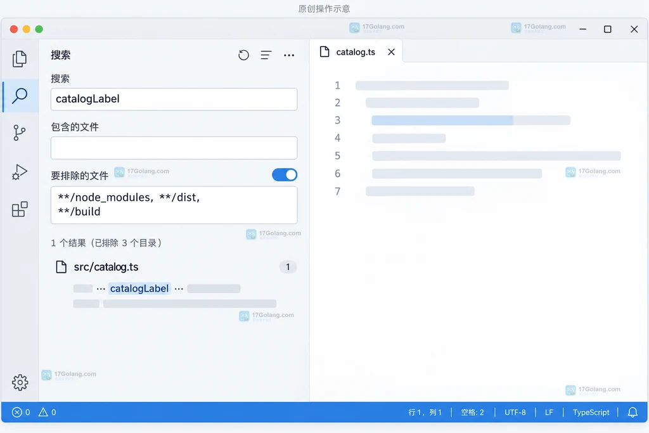Open the Settings gear menu

coord(20,382)
